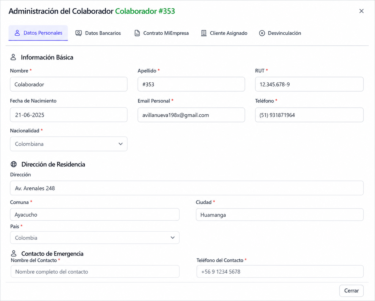Switch to the Datos Bancarios tab

click(98, 33)
